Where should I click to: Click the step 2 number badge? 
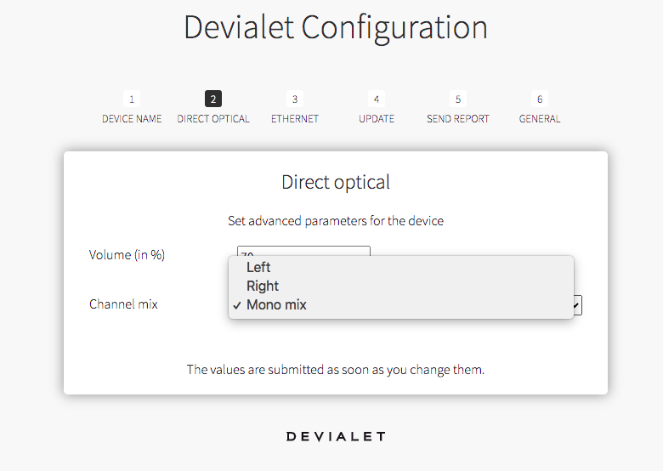[x=213, y=99]
